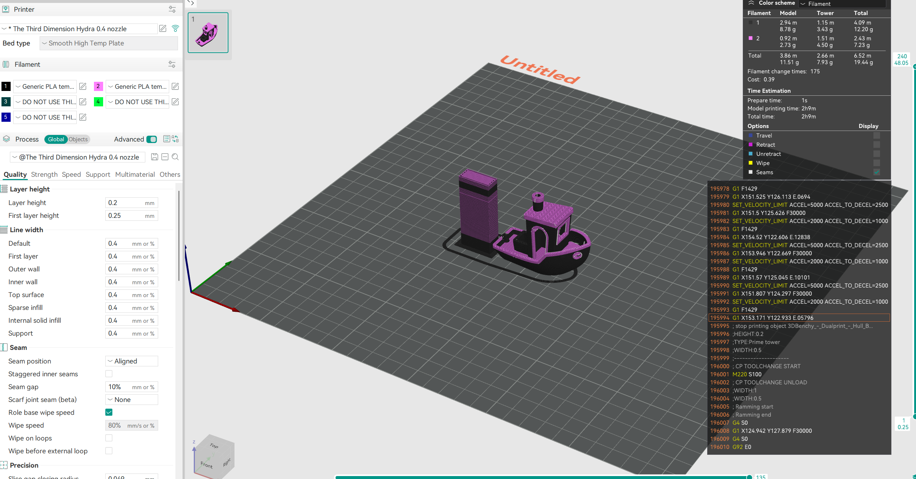Open the Filament parameter settings sliders icon
This screenshot has width=916, height=479.
(172, 64)
